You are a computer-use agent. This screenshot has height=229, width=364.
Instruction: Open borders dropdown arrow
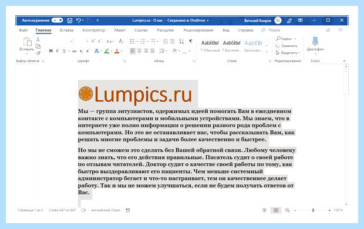[190, 51]
